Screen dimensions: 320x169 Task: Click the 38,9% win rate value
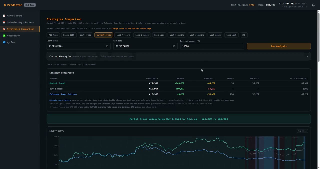pos(255,83)
